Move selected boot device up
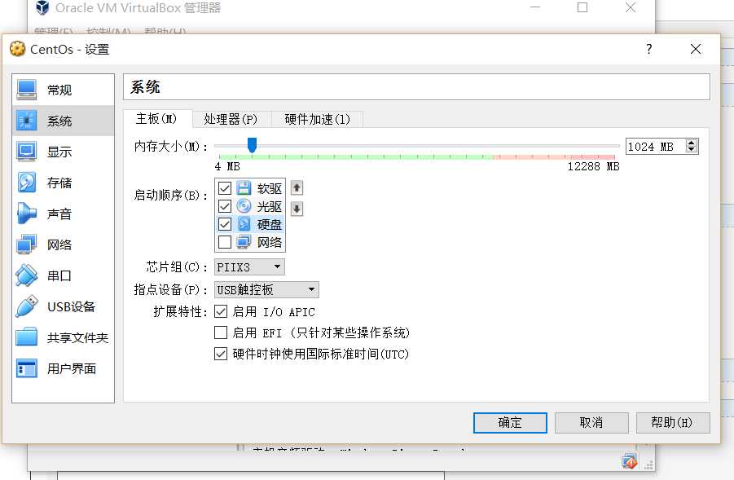Screen dimensions: 734x480 coord(297,187)
